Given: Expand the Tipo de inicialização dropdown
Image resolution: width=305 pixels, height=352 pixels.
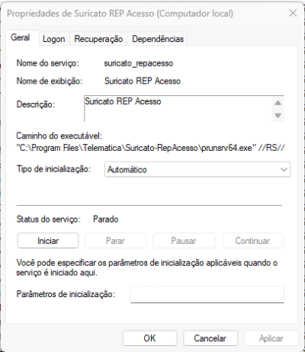Looking at the screenshot, I should [197, 169].
